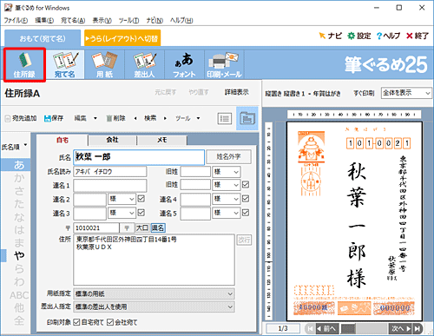The height and width of the screenshot is (336, 434).
Task: Toggle the 大口 button
Action: coord(142,228)
